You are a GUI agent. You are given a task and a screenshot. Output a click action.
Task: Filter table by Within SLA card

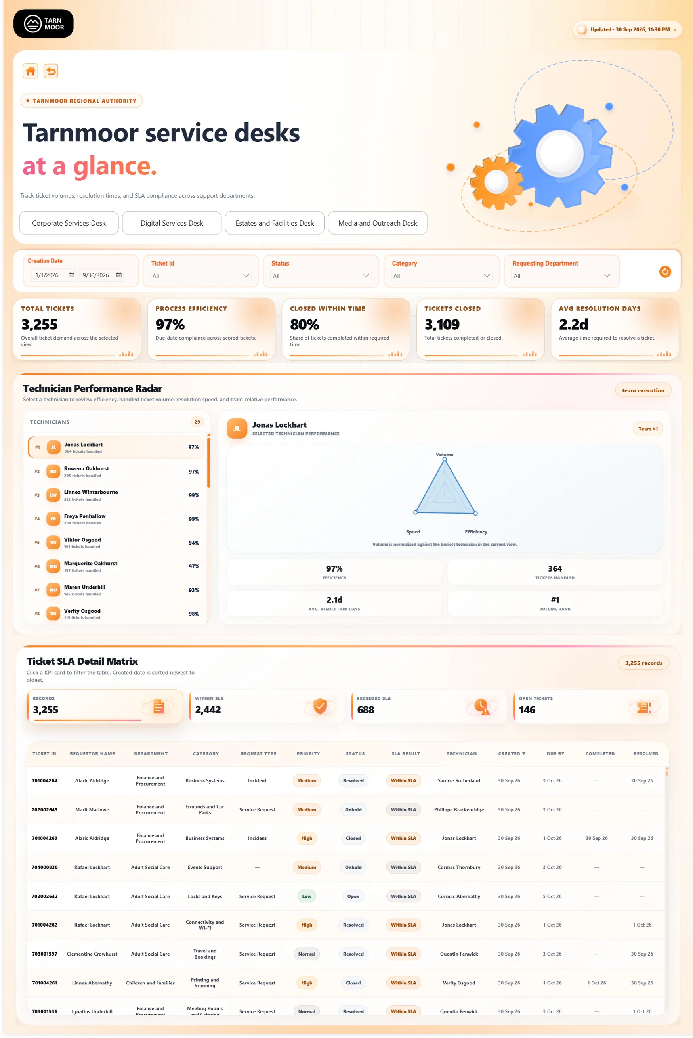click(267, 706)
